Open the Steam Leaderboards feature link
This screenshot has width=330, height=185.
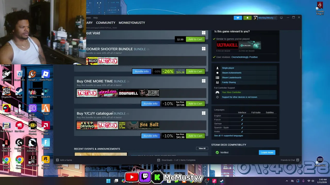point(232,78)
